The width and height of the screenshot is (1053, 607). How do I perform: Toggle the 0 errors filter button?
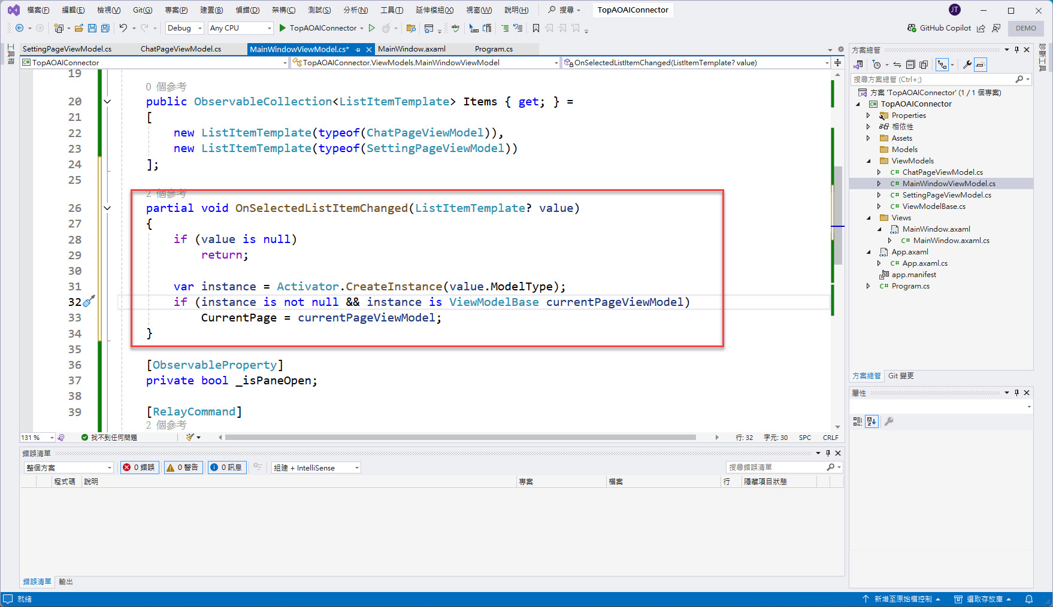(x=140, y=468)
